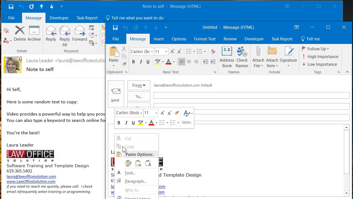The image size is (353, 199).
Task: Open mini toolbar font size dropdown
Action: (x=156, y=113)
